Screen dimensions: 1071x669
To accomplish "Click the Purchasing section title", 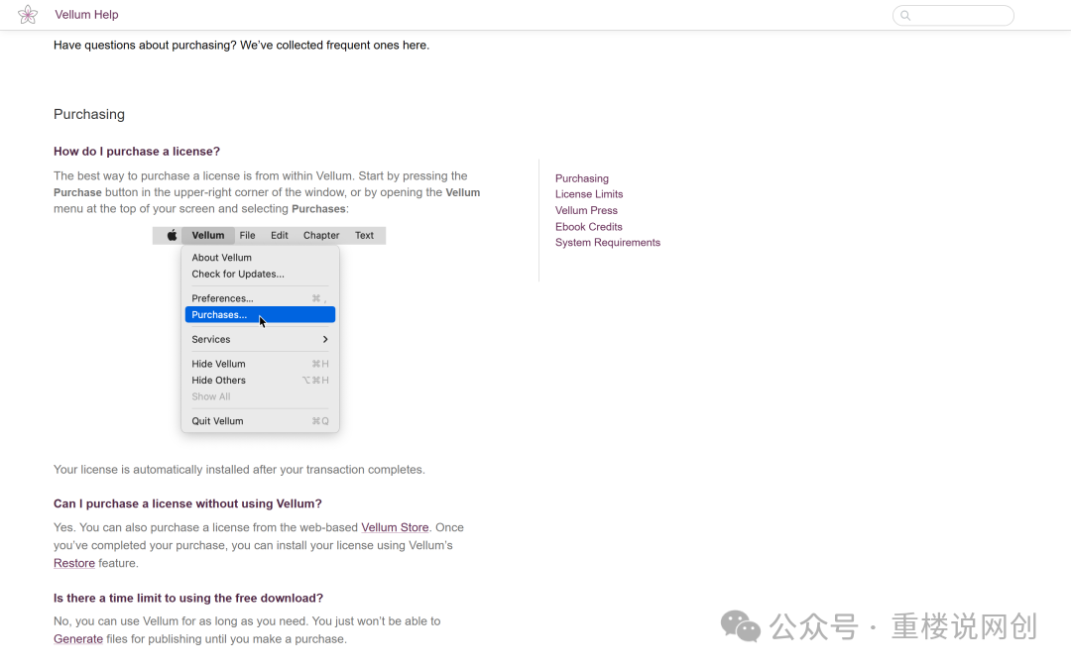I will coord(89,114).
